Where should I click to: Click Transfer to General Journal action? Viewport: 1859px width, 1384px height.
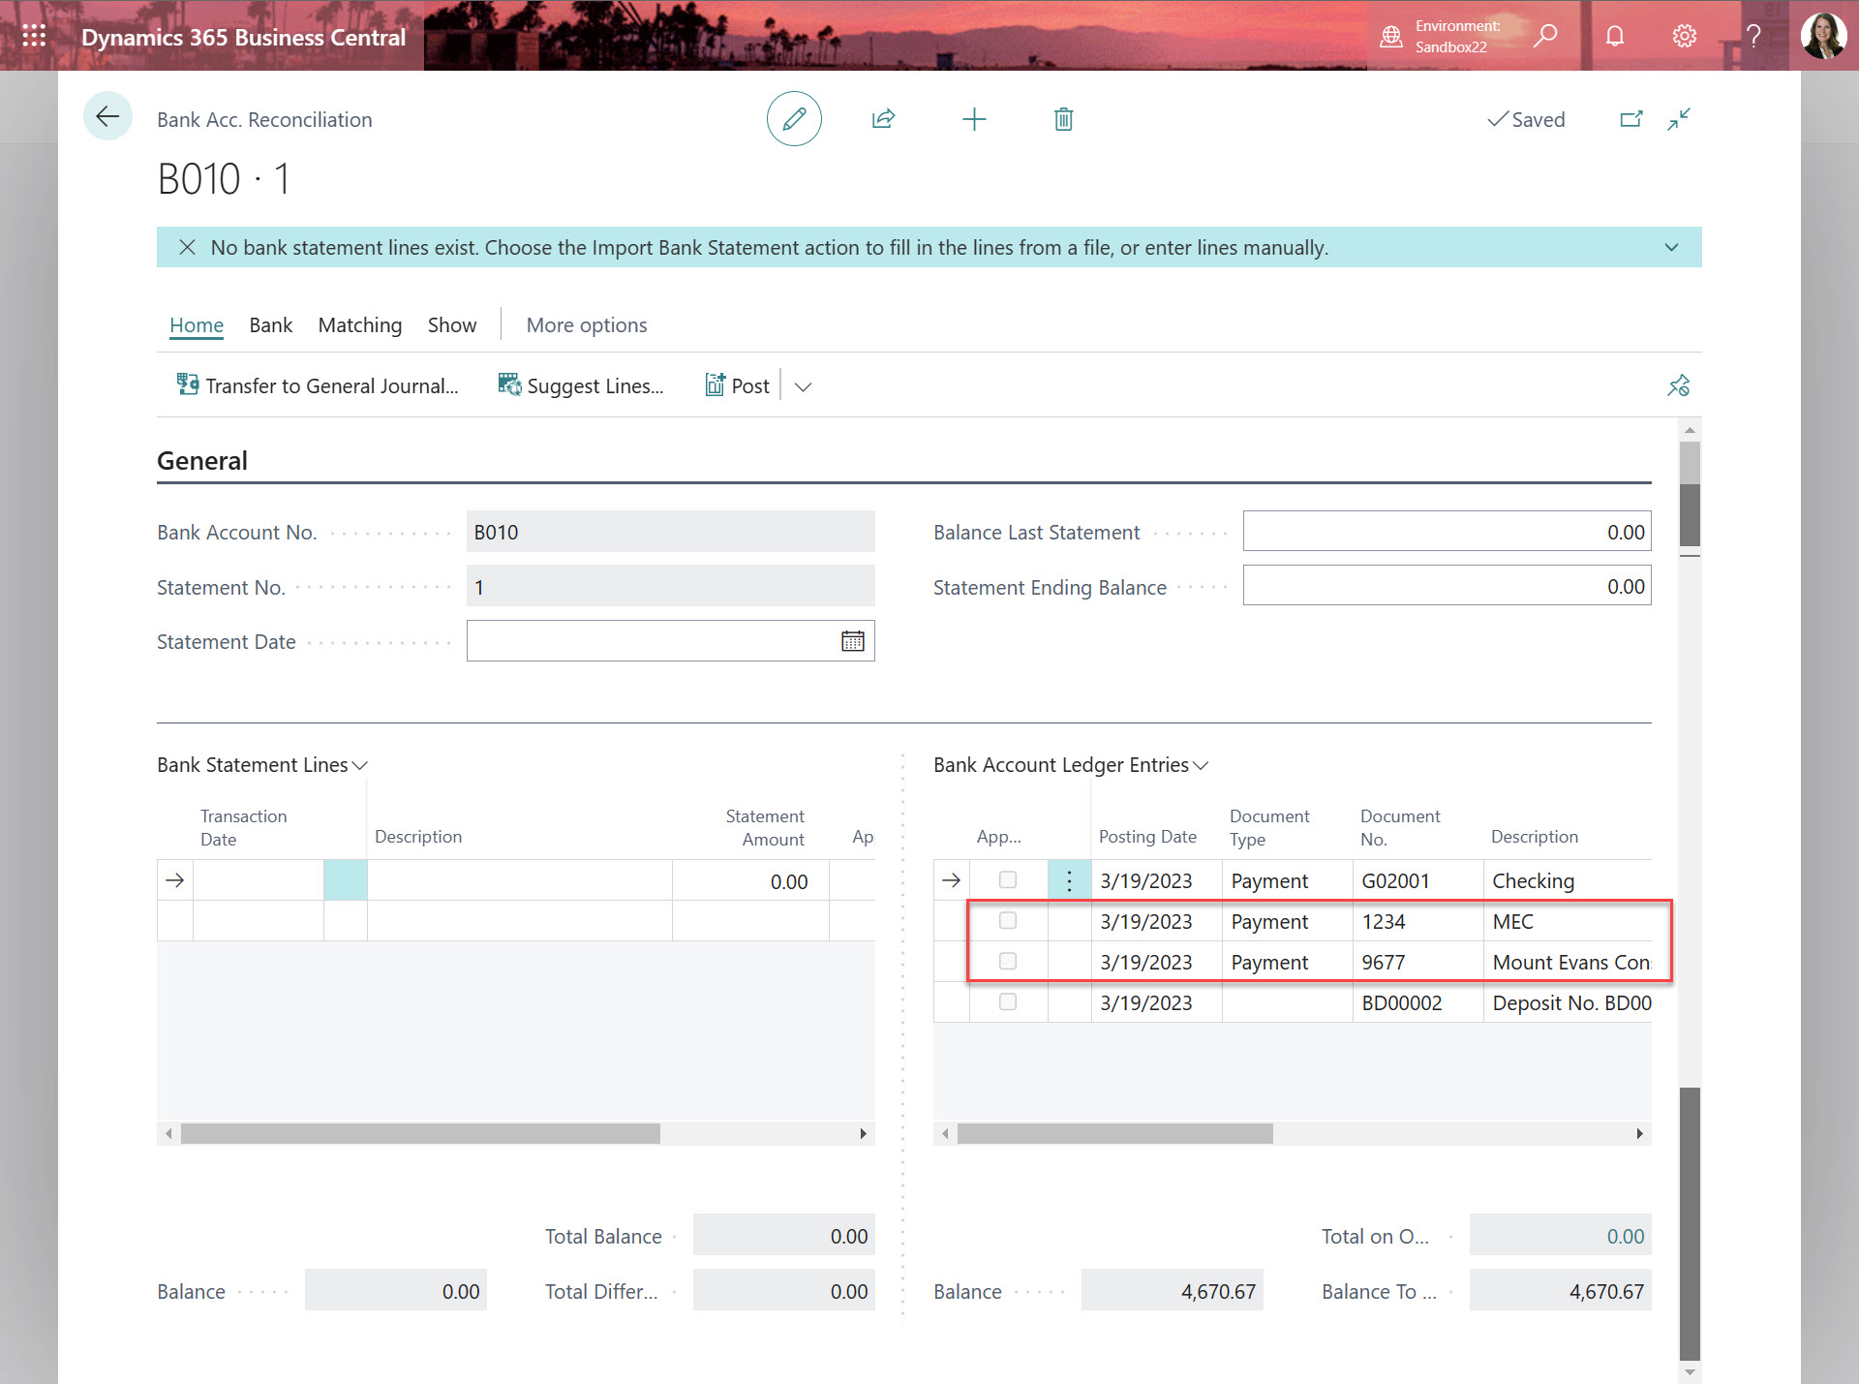[x=318, y=385]
